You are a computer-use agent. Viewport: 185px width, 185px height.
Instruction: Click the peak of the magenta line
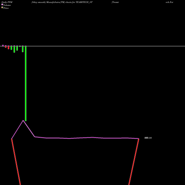23,121
